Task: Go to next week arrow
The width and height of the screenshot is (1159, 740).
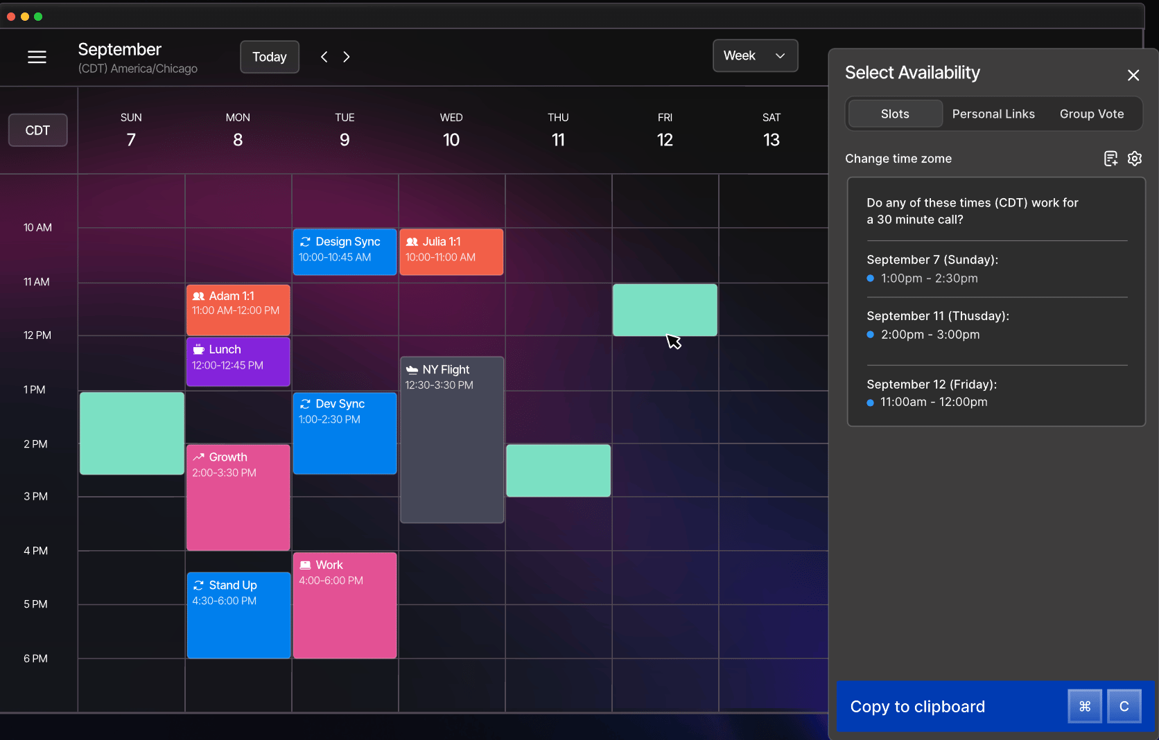Action: pos(347,57)
